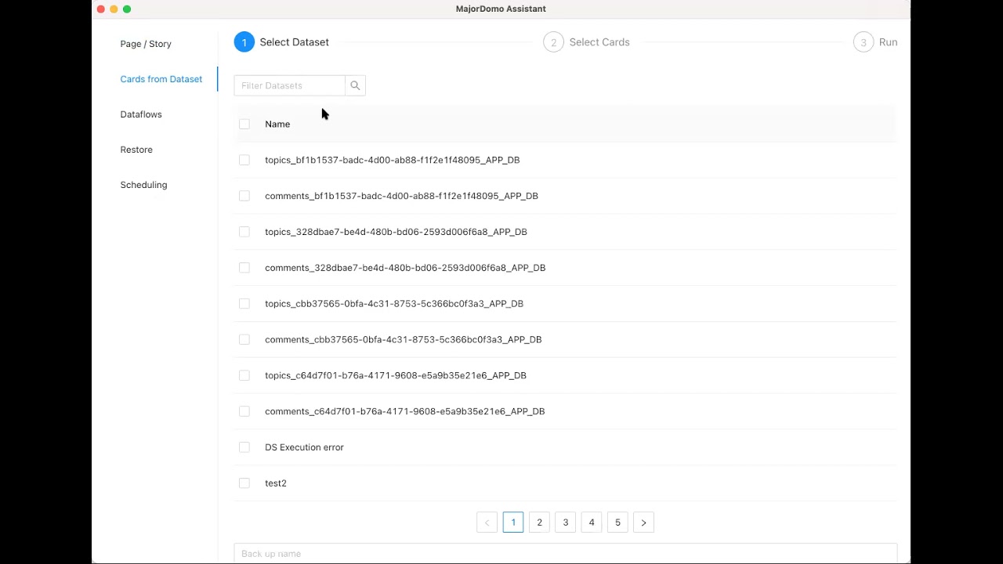Check comments_cbb37565 dataset checkbox

click(244, 339)
